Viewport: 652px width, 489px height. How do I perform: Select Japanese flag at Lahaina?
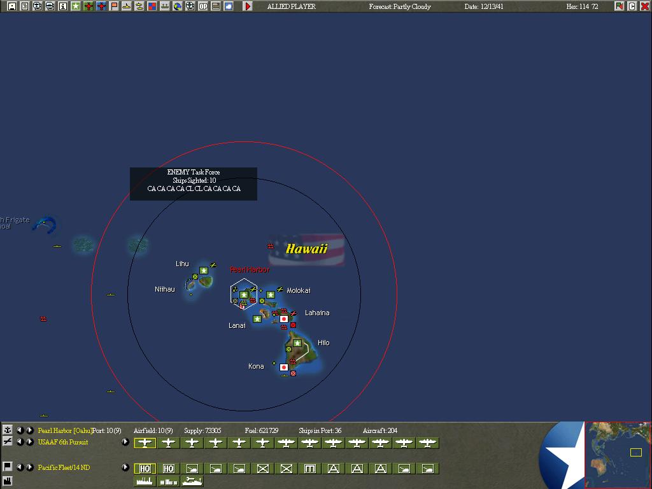[283, 319]
